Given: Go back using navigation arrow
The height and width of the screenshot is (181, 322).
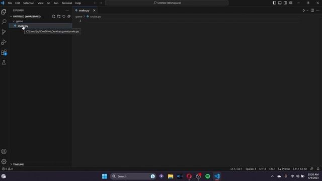Looking at the screenshot, I should (x=95, y=3).
